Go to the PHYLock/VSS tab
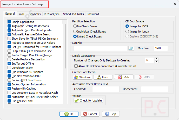 [52, 14]
